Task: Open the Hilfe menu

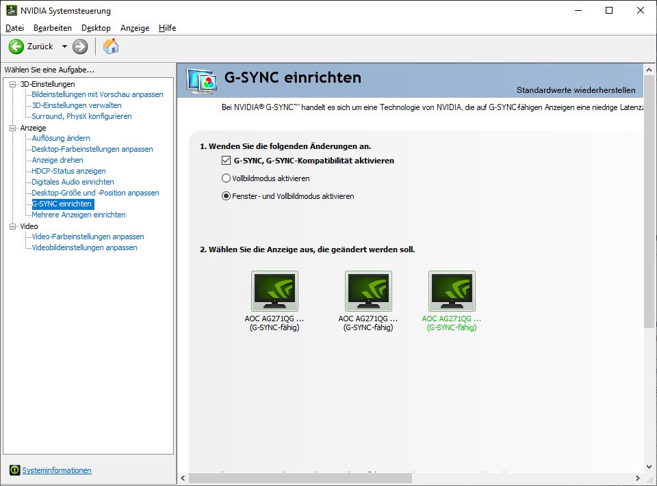Action: point(167,28)
